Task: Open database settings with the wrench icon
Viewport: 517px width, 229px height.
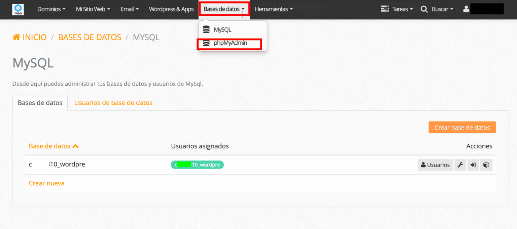Action: [460, 165]
